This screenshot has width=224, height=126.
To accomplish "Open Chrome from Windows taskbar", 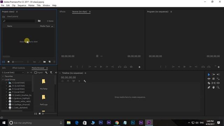I will coord(117,122).
